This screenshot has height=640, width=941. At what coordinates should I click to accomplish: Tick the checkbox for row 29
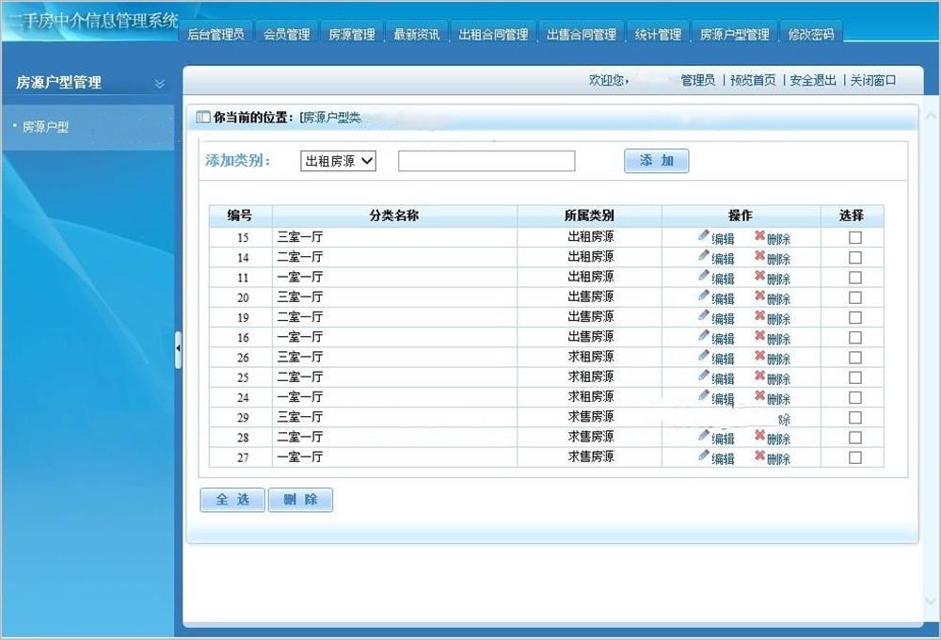pyautogui.click(x=855, y=418)
